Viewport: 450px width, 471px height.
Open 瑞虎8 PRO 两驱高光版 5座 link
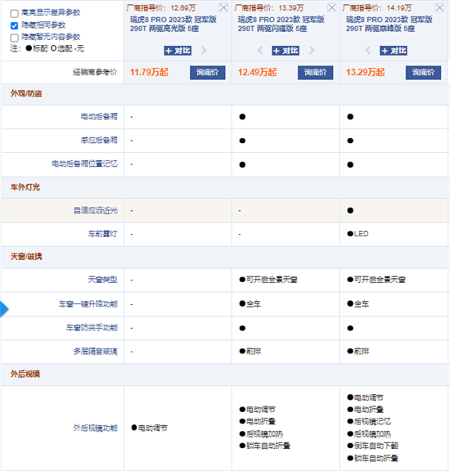pyautogui.click(x=173, y=24)
